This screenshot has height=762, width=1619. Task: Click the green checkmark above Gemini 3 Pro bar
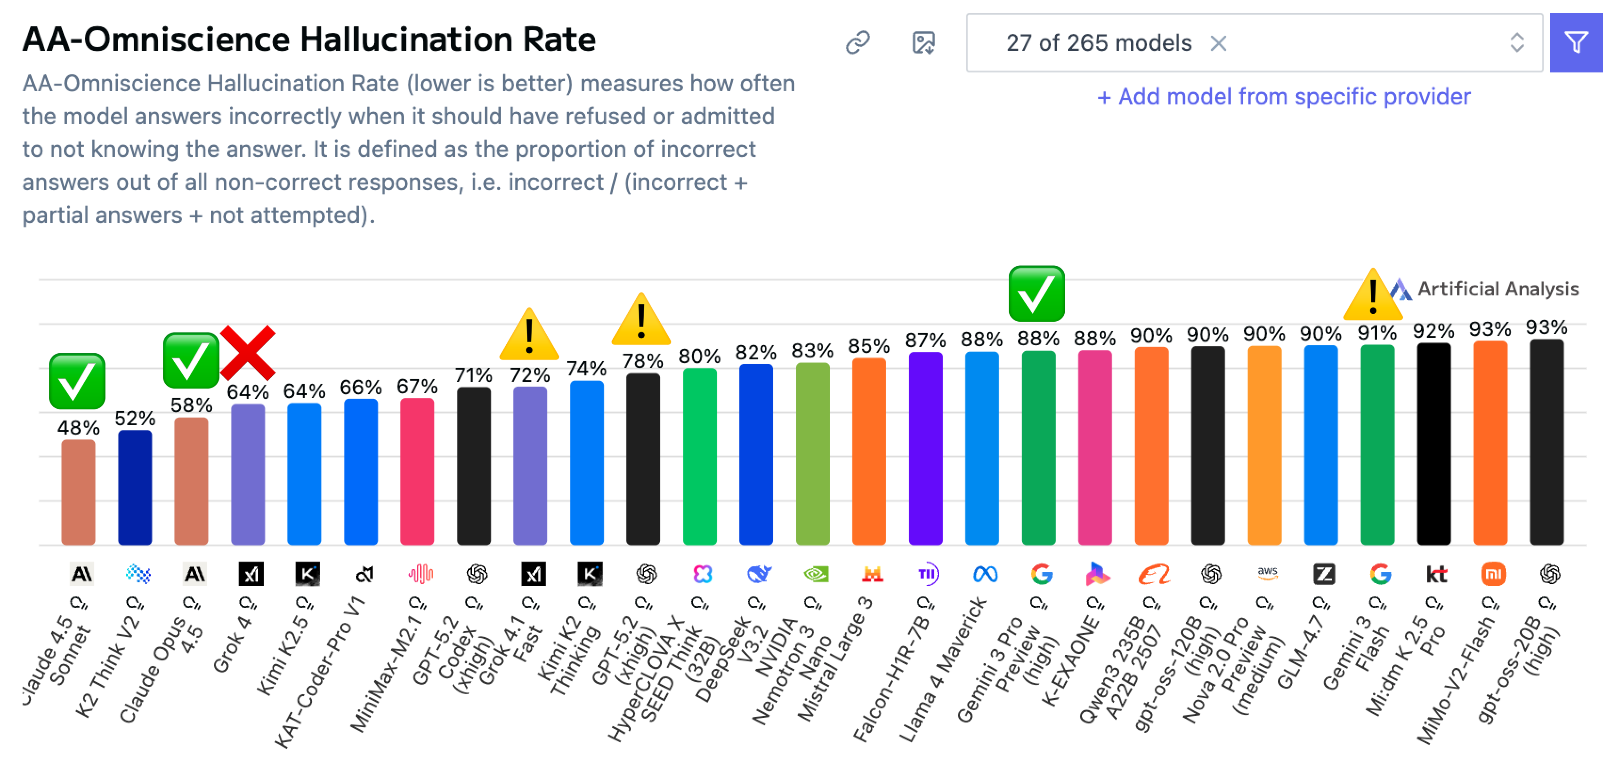point(1036,294)
